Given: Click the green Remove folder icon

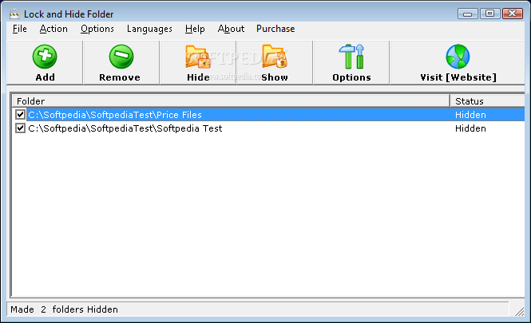Looking at the screenshot, I should pyautogui.click(x=120, y=57).
